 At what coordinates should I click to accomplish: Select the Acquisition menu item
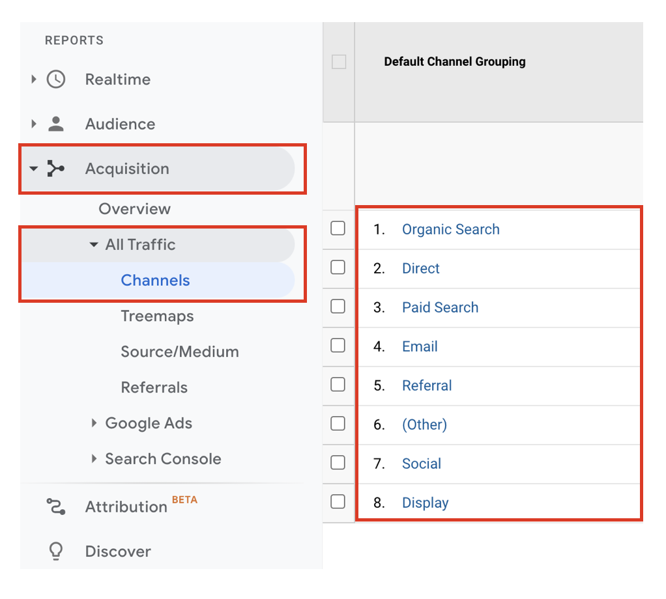click(128, 169)
